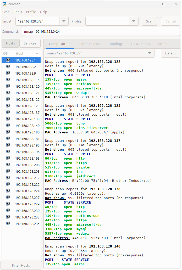The image size is (182, 270).
Task: Open the Target dropdown arrow
Action: coord(64,21)
